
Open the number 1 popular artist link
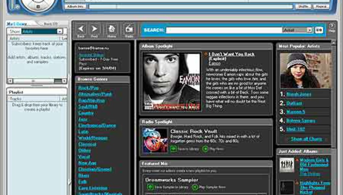(299, 94)
